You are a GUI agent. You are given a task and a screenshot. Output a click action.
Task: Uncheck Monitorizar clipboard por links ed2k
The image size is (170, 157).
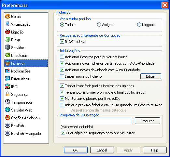coord(62,98)
